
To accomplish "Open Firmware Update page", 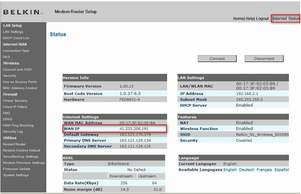I will point(16,169).
